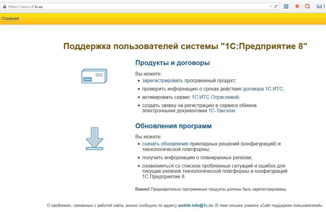
Task: Click the Продукты и договоры heading
Action: tap(172, 63)
